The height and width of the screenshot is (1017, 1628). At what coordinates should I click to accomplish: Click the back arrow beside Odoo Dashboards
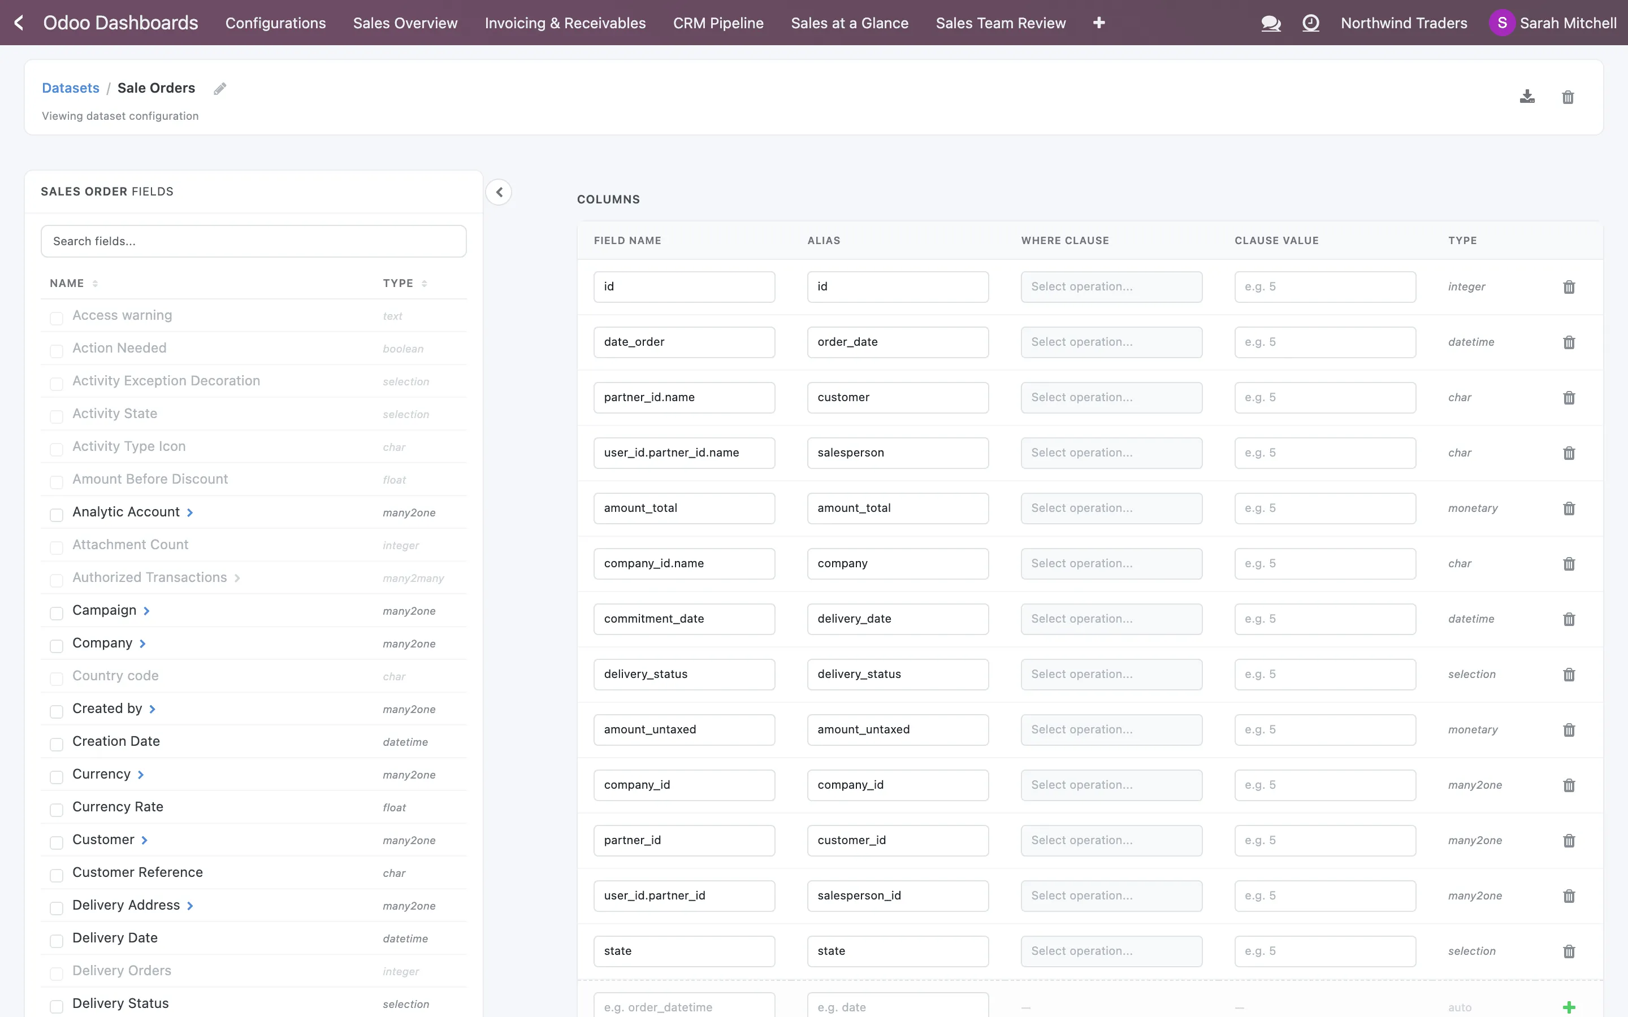(19, 23)
